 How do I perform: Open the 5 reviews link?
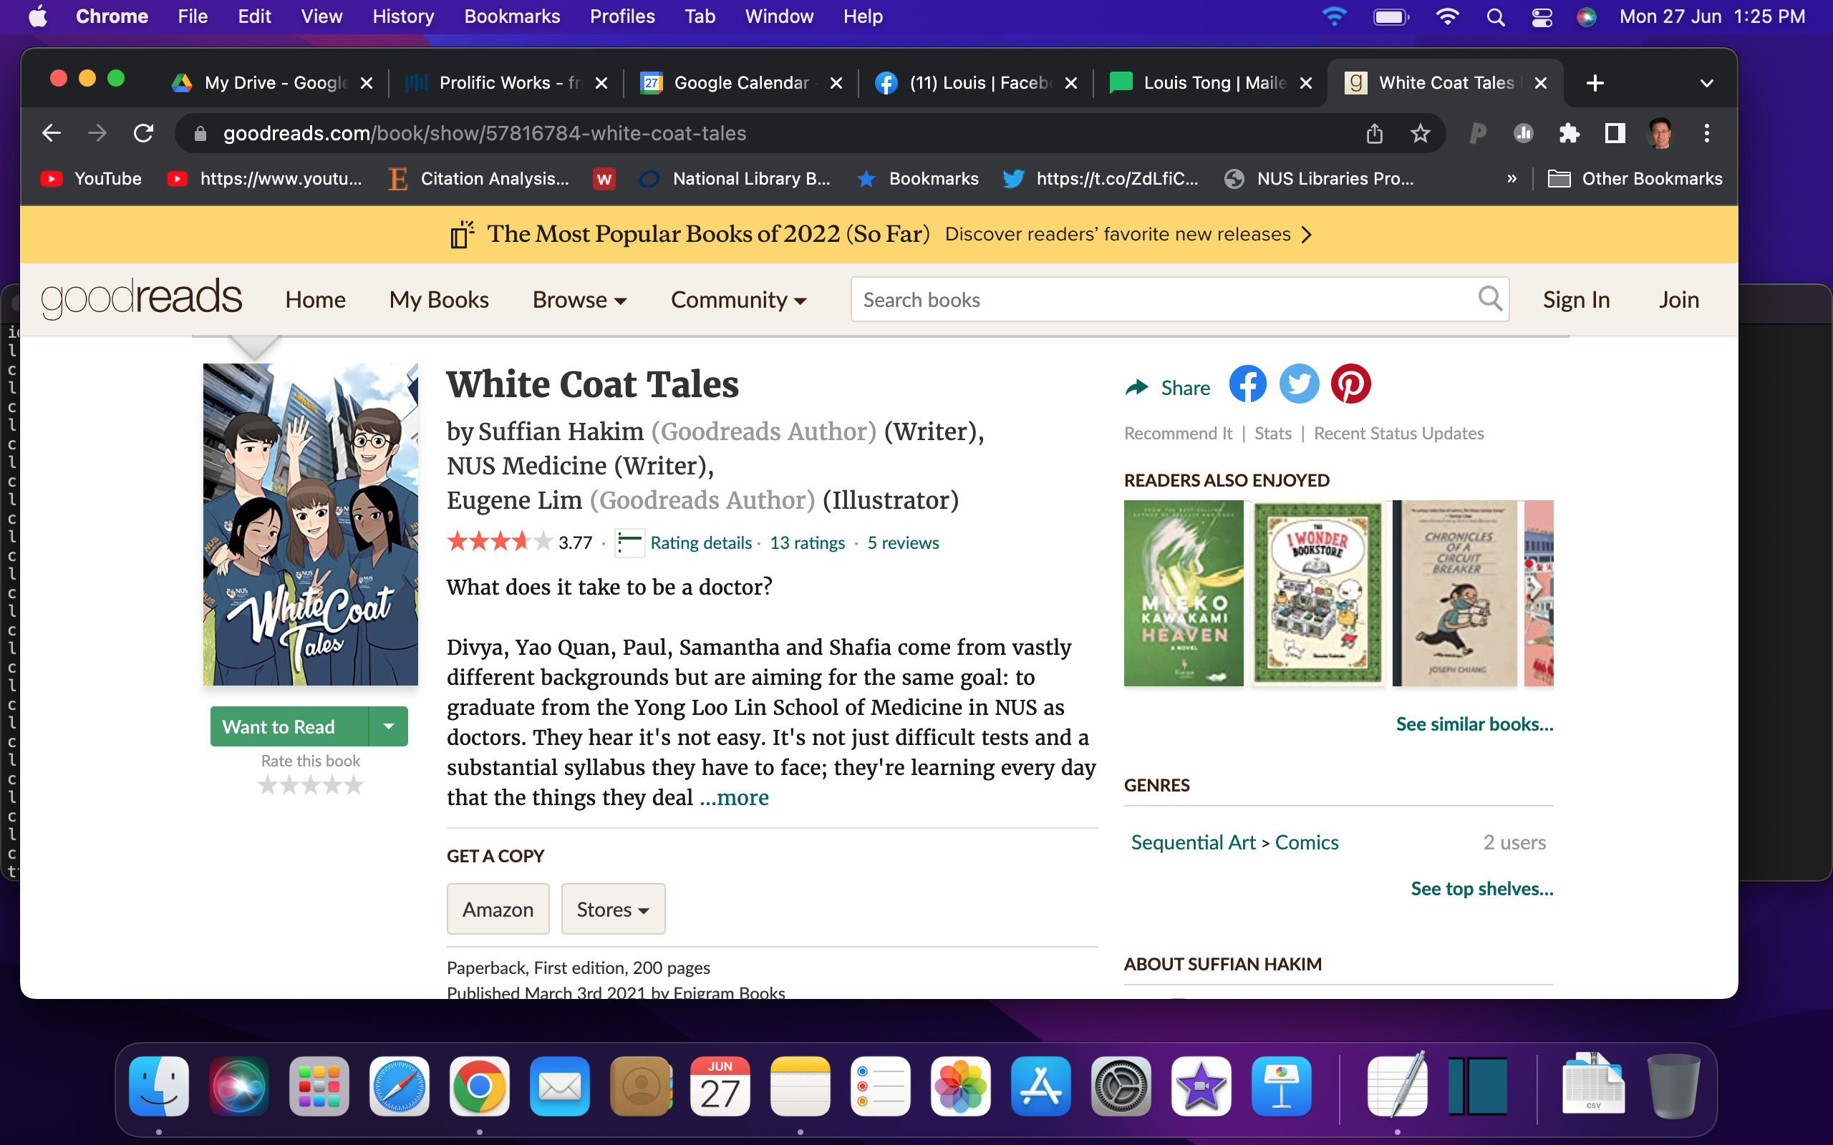click(903, 543)
